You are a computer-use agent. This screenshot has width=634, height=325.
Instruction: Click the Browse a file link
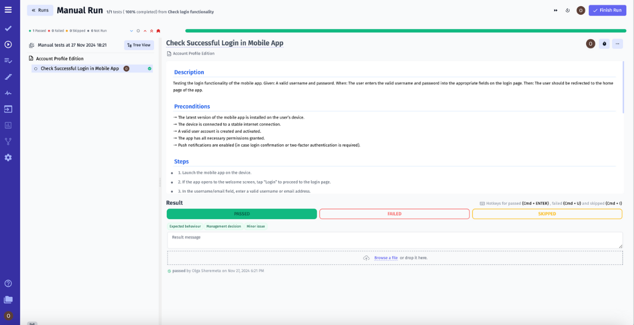point(386,257)
